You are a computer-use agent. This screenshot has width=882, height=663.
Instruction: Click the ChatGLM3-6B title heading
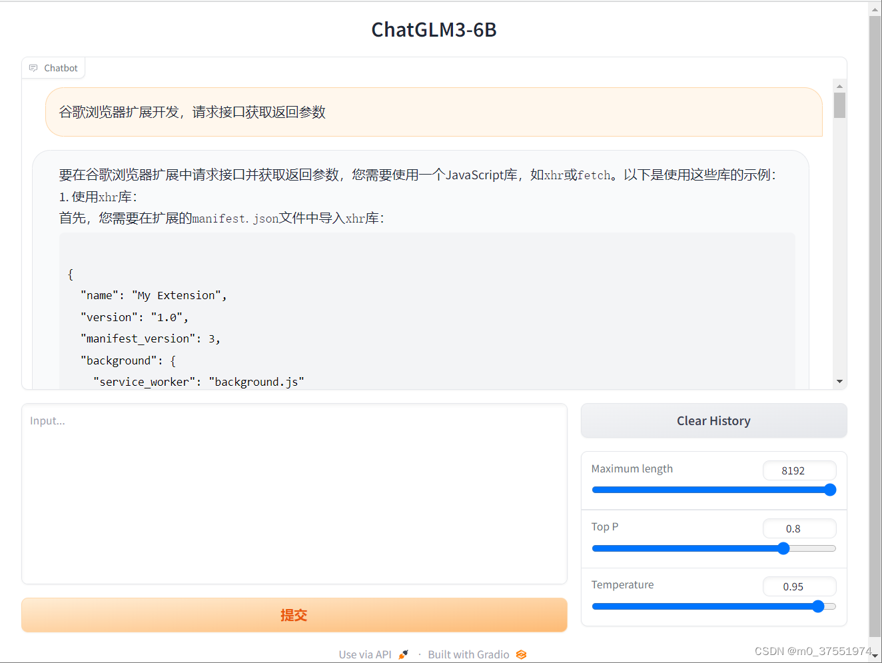click(434, 29)
